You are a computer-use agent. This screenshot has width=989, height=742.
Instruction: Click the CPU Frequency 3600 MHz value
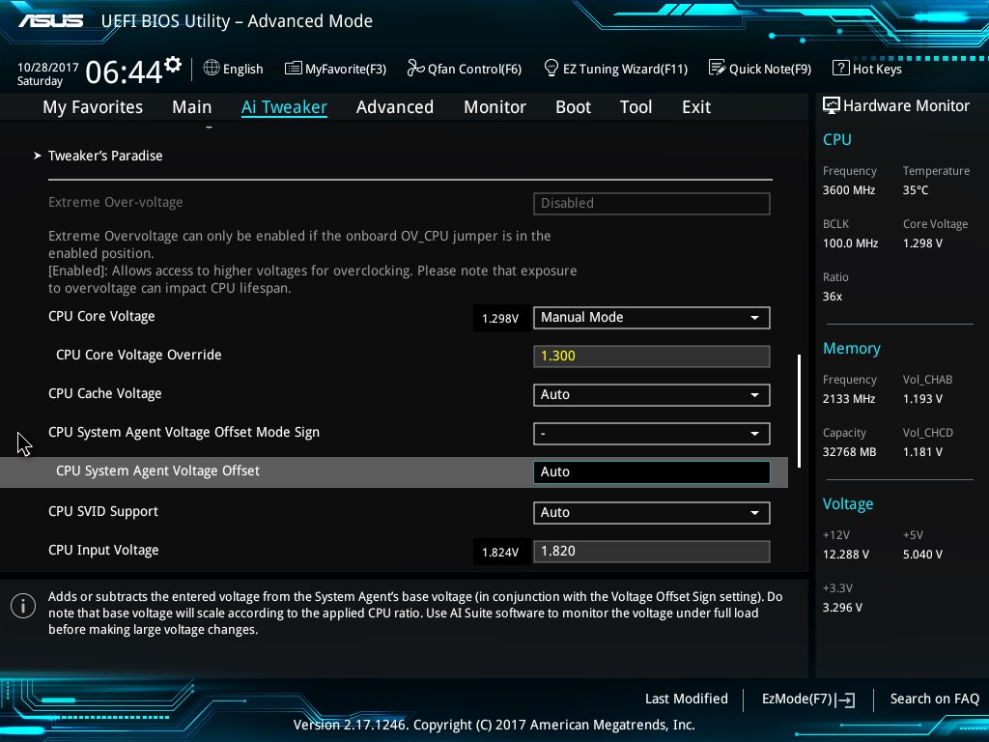coord(848,190)
